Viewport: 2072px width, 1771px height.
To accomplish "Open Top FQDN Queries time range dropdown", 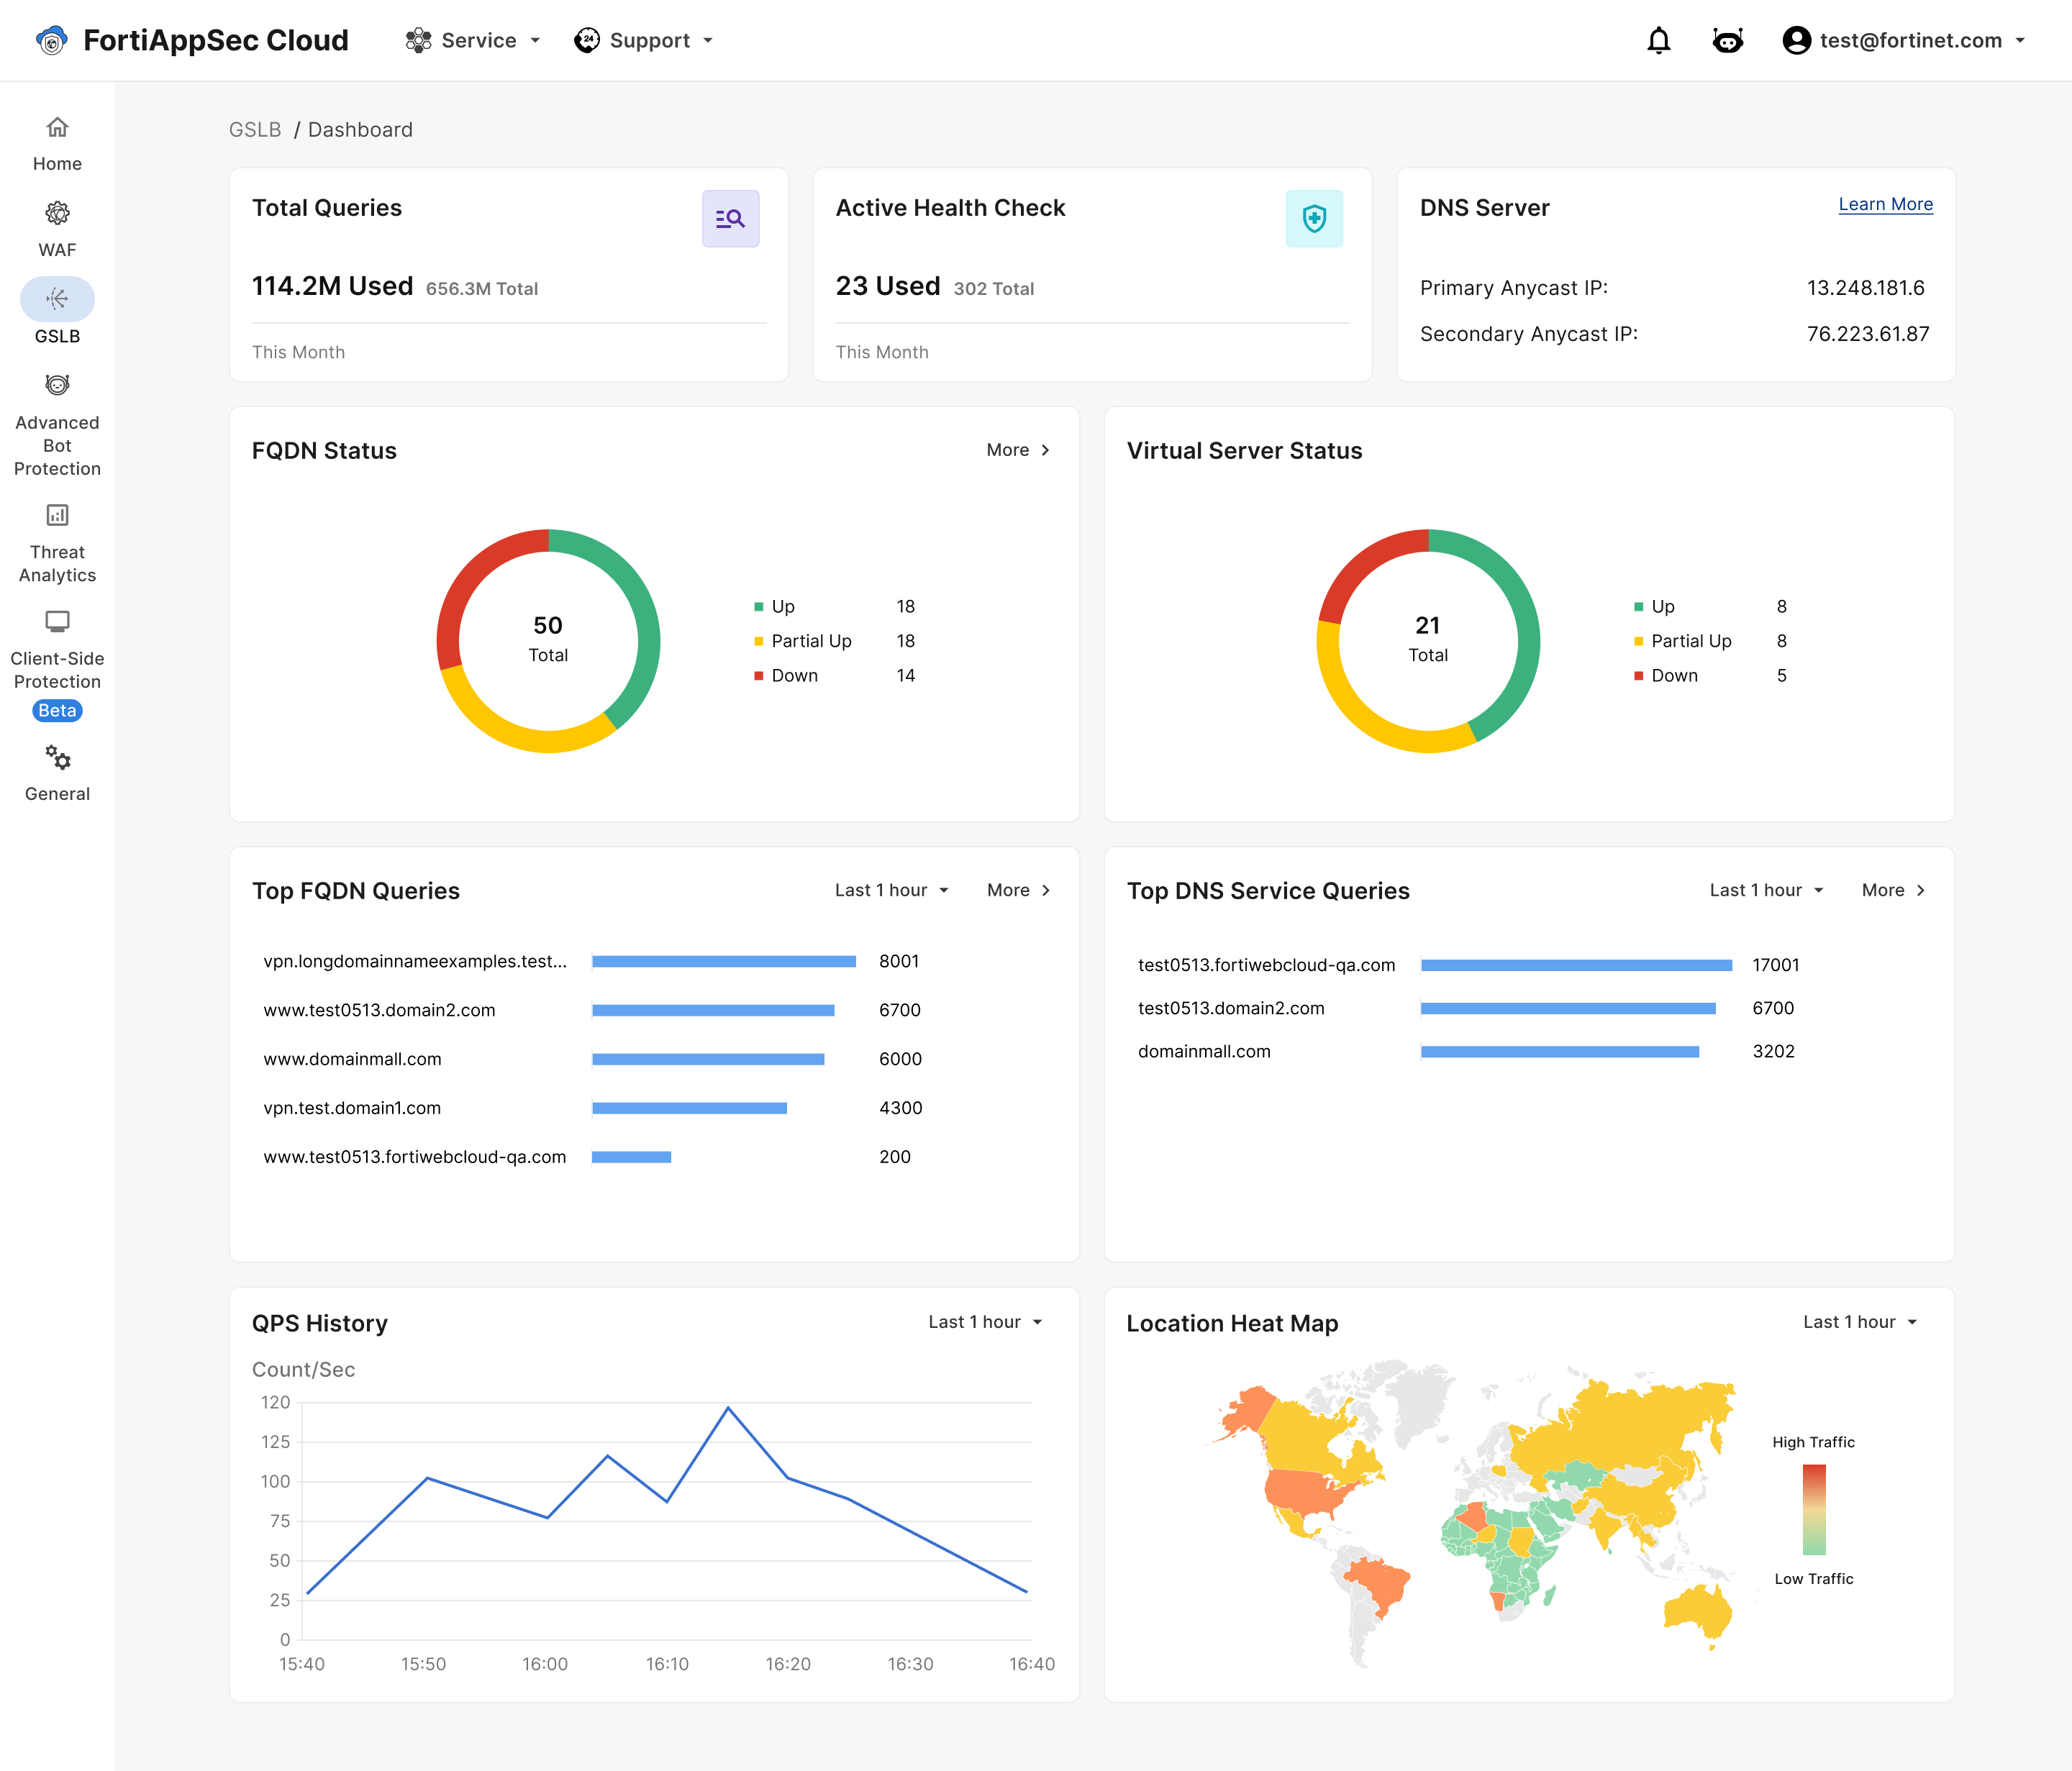I will click(x=891, y=890).
